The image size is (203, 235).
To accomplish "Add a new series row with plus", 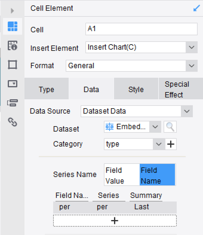I will [x=115, y=221].
